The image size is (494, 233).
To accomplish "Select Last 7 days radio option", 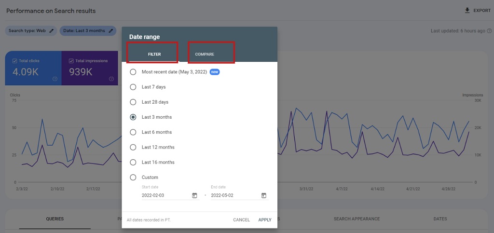I will click(133, 87).
